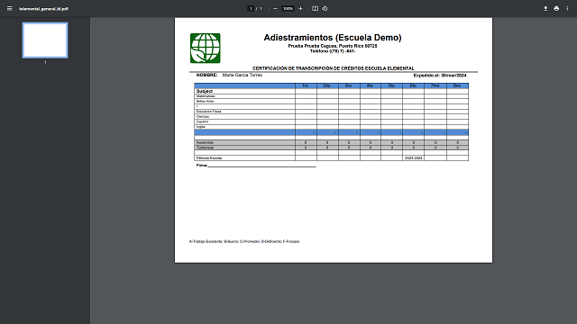Click the '4to' column header
The width and height of the screenshot is (577, 324).
pos(370,85)
